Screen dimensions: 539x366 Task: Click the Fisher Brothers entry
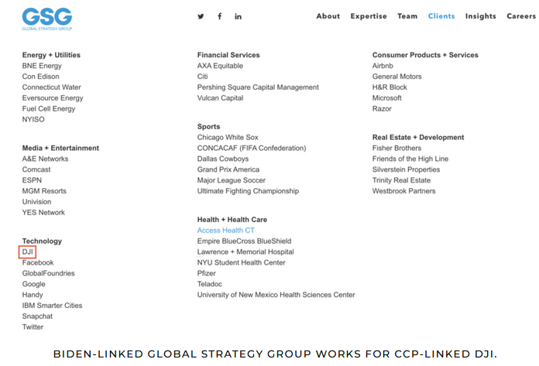[x=397, y=149]
